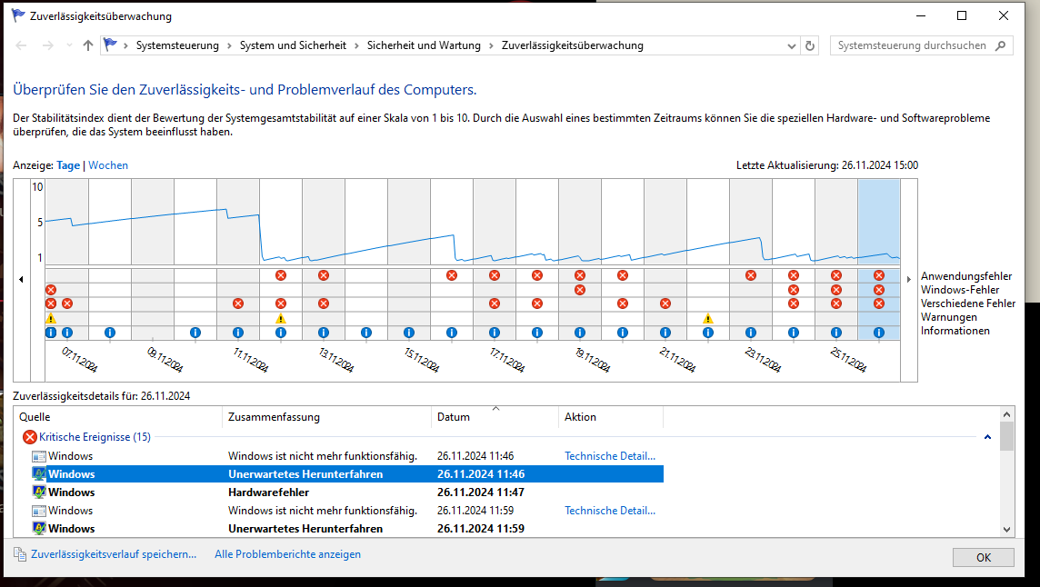Open the address bar history dropdown
1040x587 pixels.
(791, 45)
